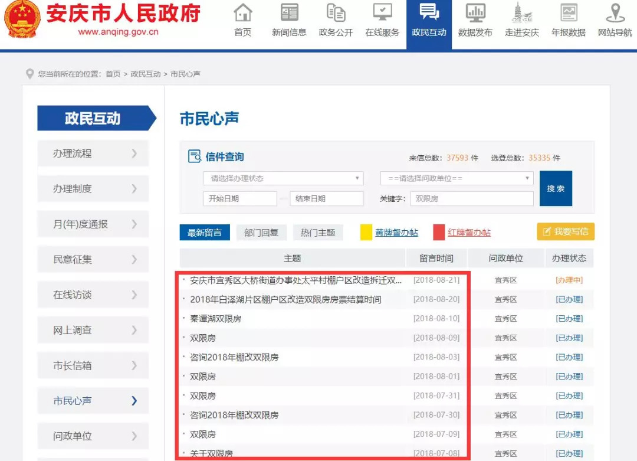The image size is (637, 461).
Task: Click the 政务公开 documents icon
Action: click(x=336, y=13)
